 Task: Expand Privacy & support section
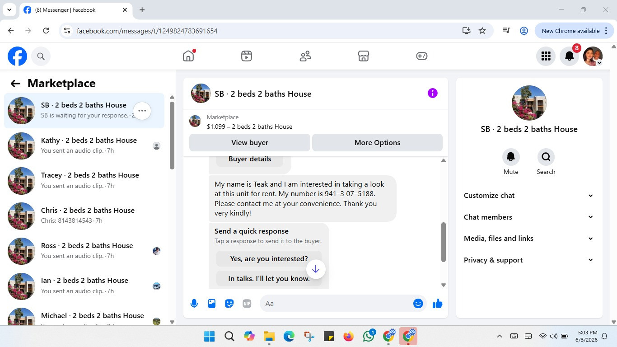[x=529, y=260]
